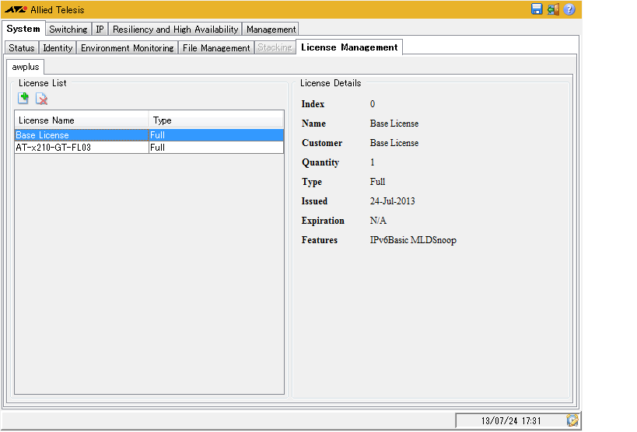Open the System main tab
This screenshot has width=637, height=432.
(23, 29)
